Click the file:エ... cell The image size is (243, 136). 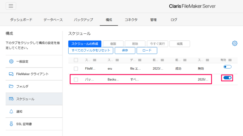135,69
